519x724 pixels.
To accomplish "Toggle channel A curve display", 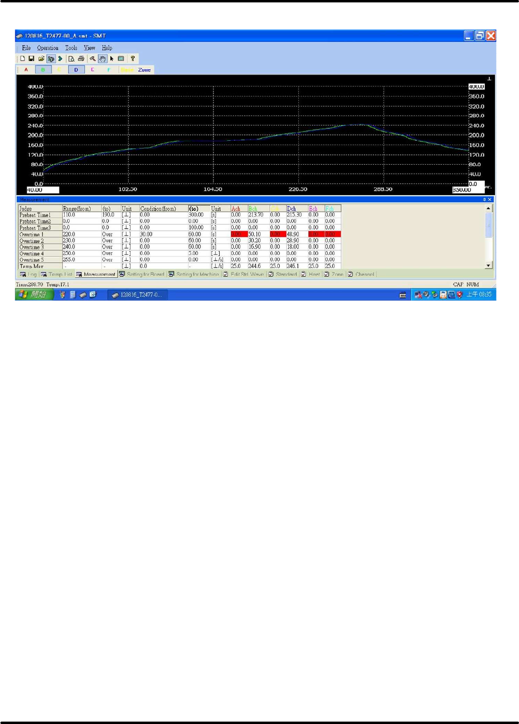I will pyautogui.click(x=26, y=70).
